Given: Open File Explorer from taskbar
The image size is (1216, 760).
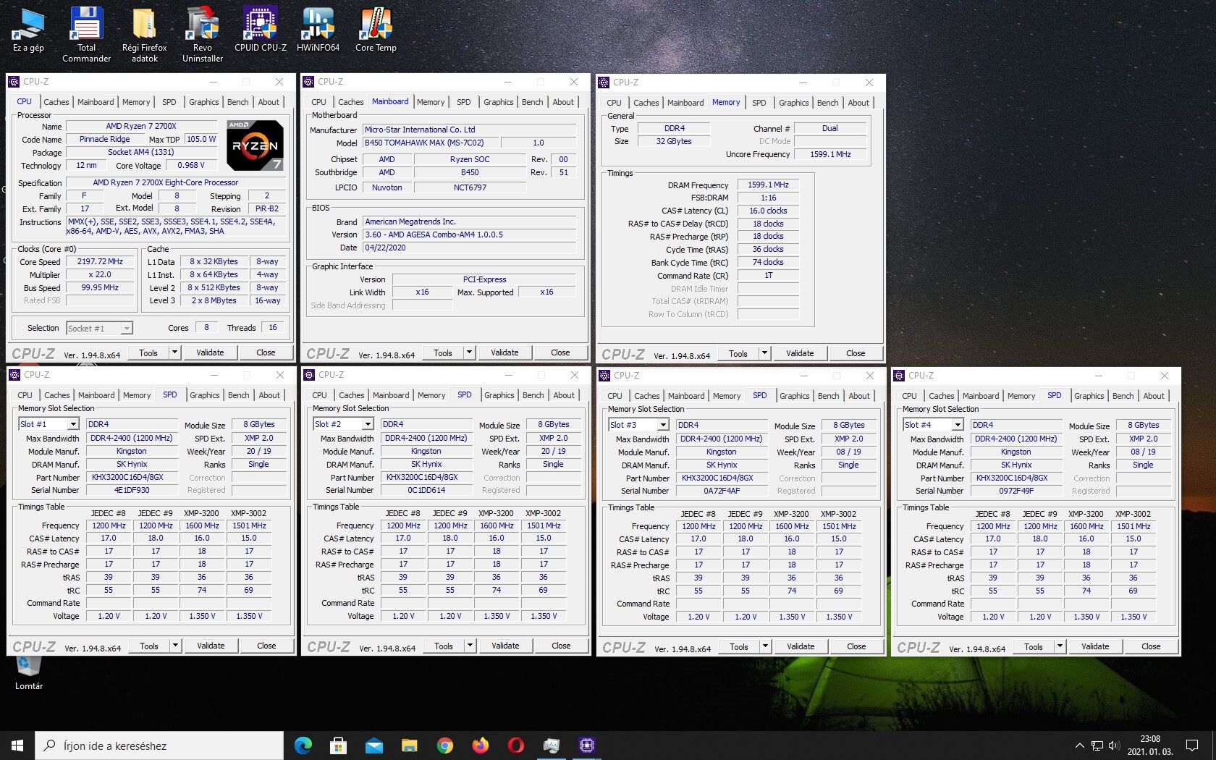Looking at the screenshot, I should (x=409, y=746).
